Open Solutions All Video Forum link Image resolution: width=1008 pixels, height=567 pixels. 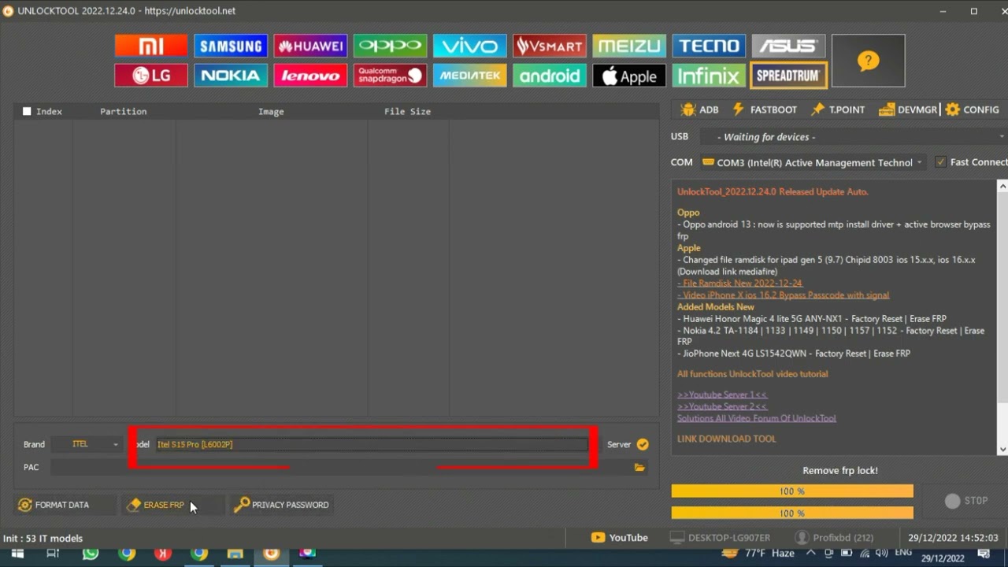[x=756, y=418]
